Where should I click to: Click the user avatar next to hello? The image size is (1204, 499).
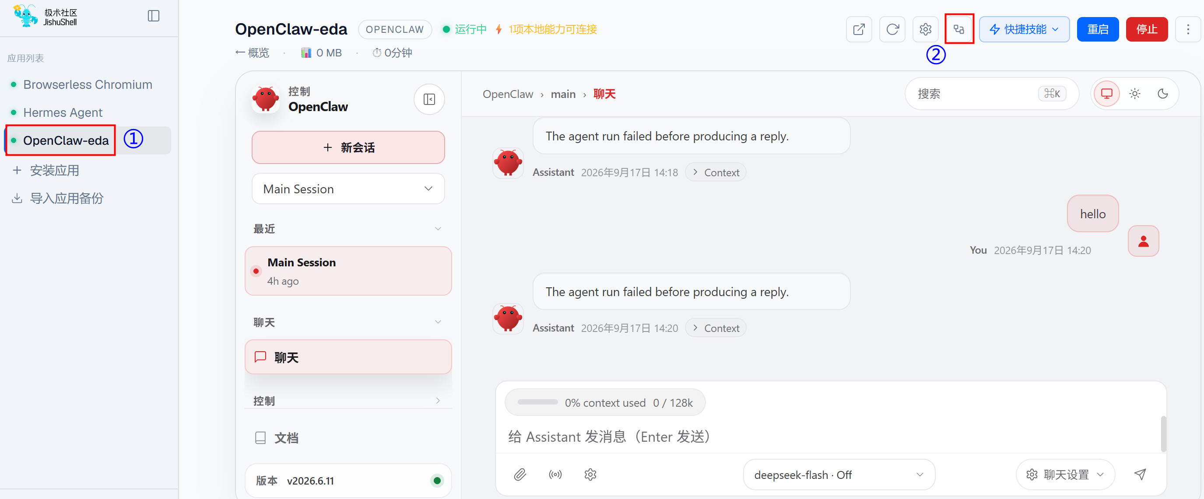pyautogui.click(x=1143, y=241)
